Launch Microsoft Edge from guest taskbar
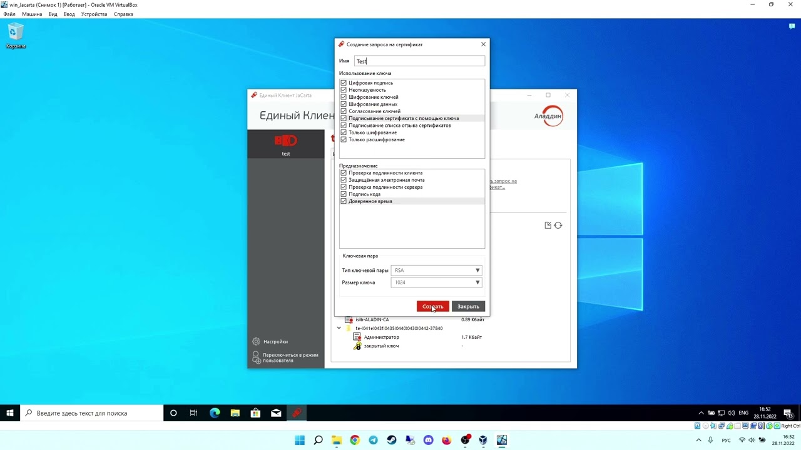 click(215, 413)
